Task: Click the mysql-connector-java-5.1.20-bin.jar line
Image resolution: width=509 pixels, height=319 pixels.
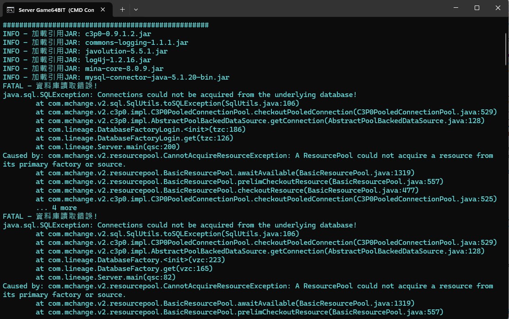Action: click(116, 77)
